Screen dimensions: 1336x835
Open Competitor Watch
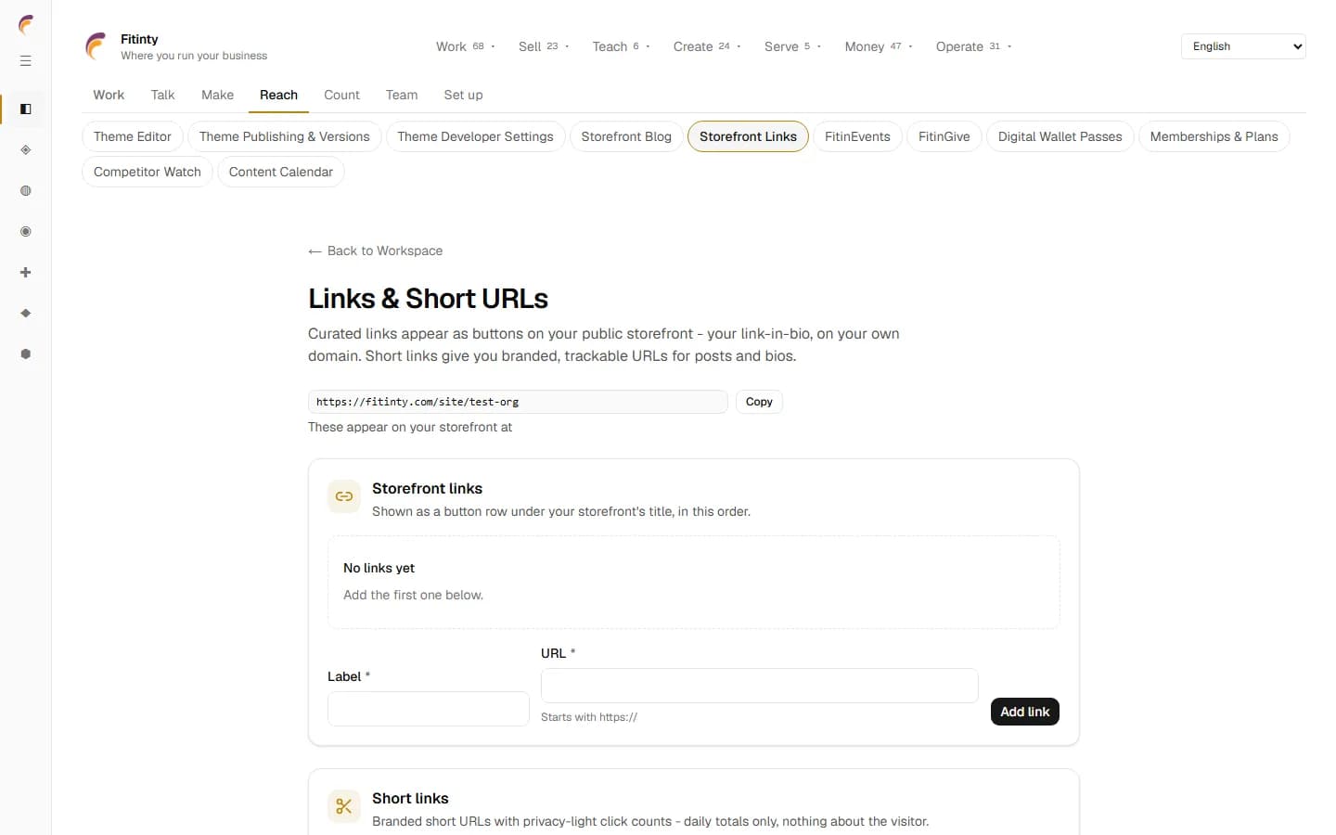tap(148, 172)
